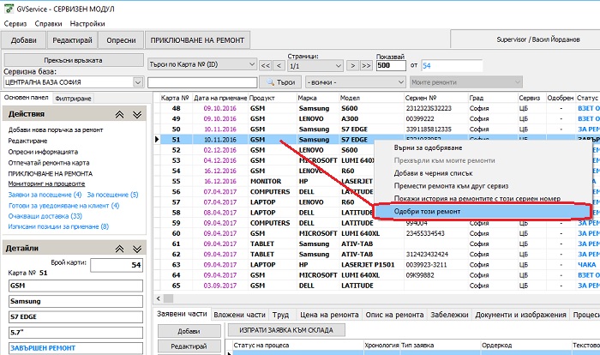
Task: Click Добави button in parts panel
Action: (189, 331)
